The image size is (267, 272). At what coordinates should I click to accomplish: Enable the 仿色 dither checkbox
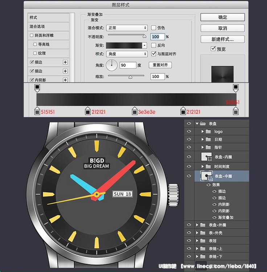153,28
